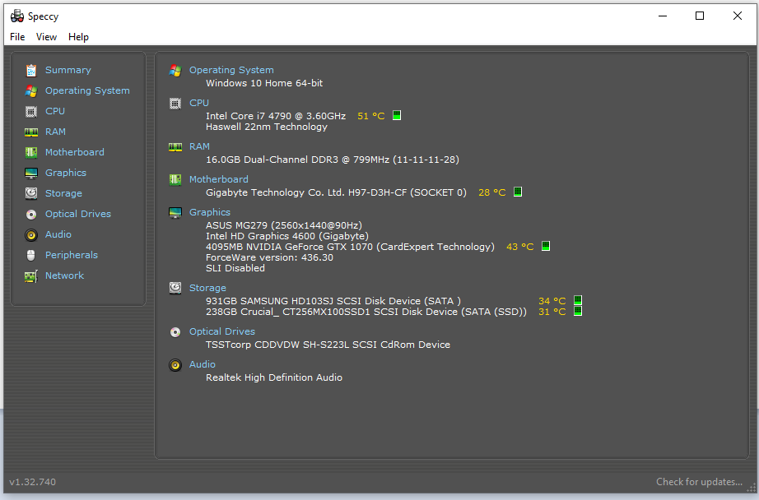Click the Graphics heading link in summary

click(x=210, y=212)
